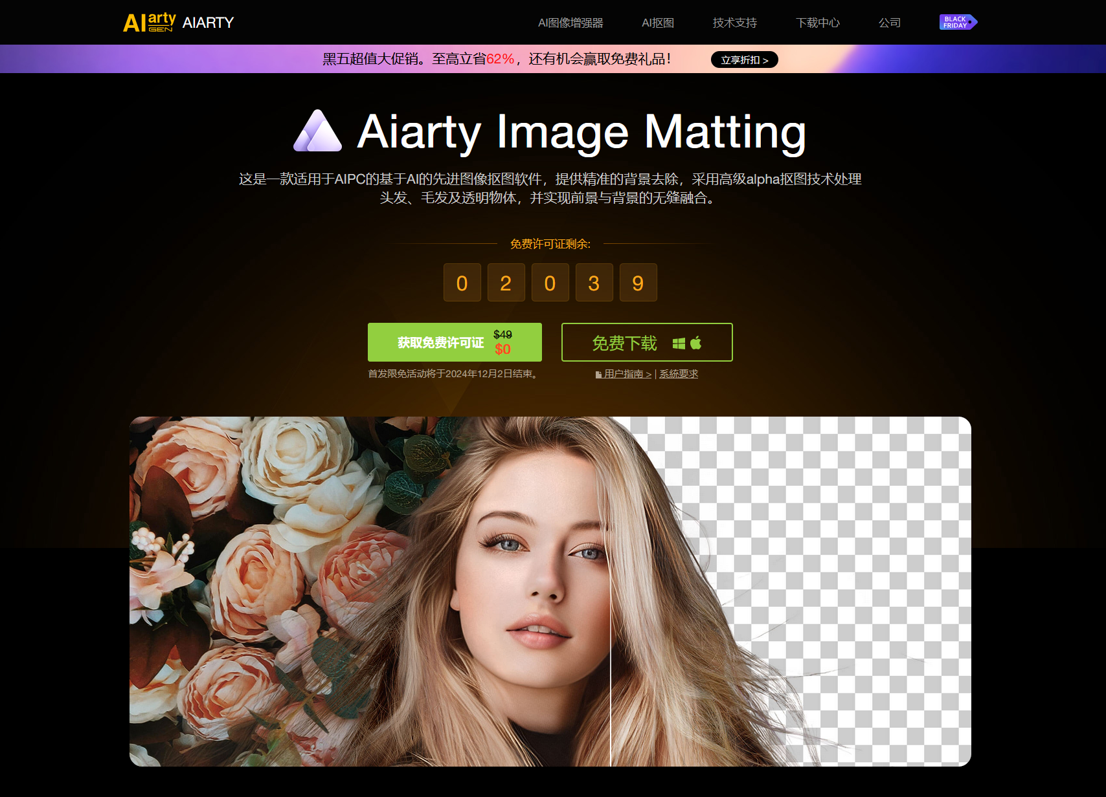1106x797 pixels.
Task: Click the Aiarty logo in the header
Action: click(x=149, y=23)
